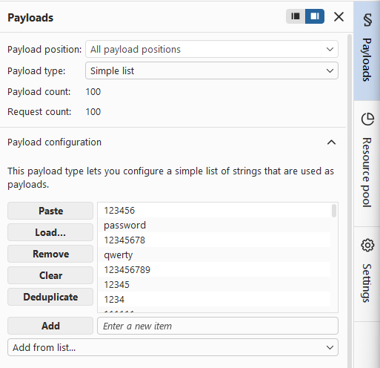The image size is (380, 368).
Task: Click the Payloads section-sign icon
Action: pos(367,20)
